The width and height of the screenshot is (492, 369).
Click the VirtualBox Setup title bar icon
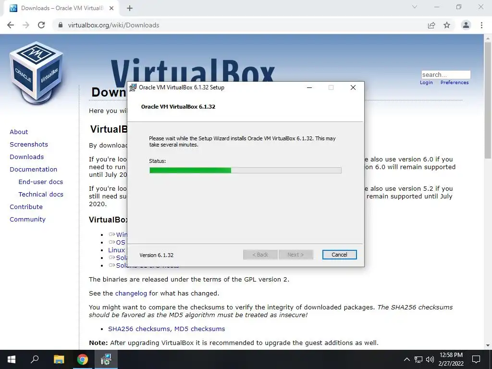[133, 87]
